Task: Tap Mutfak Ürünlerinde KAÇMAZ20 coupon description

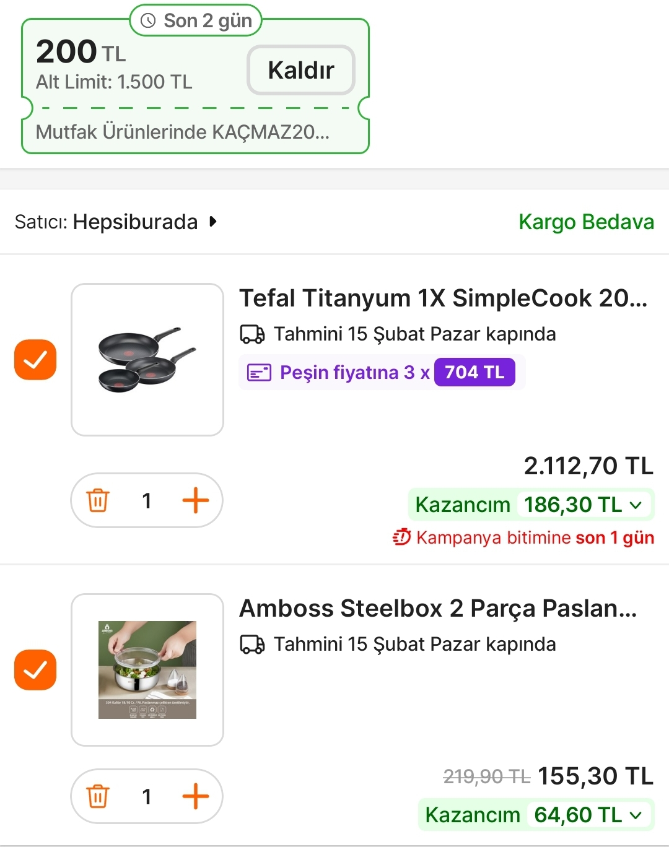Action: 182,132
